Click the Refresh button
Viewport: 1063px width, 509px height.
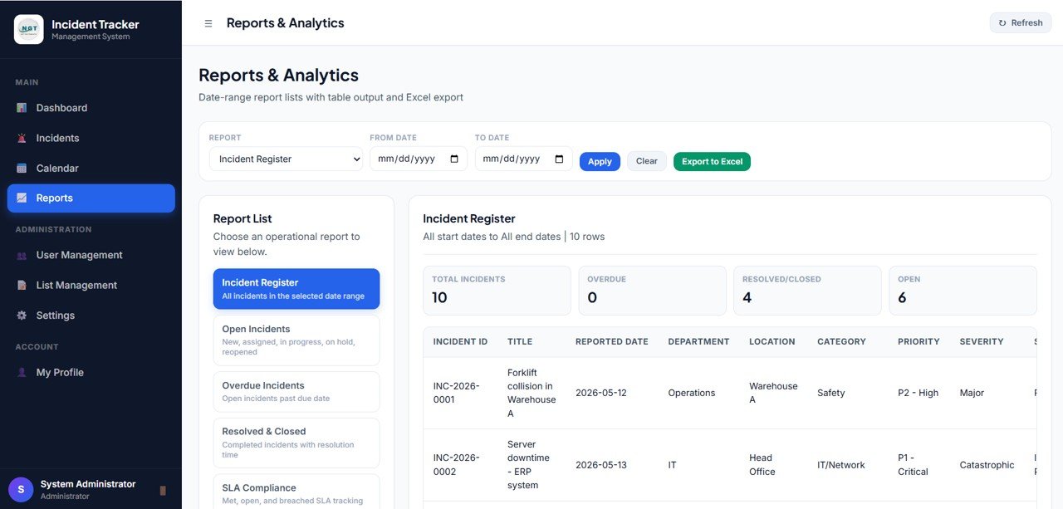pyautogui.click(x=1021, y=23)
